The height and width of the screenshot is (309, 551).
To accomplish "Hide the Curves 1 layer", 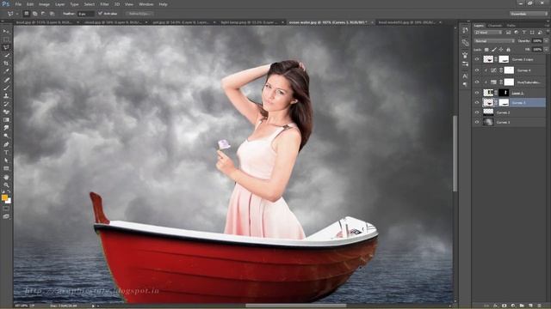I will tap(477, 122).
